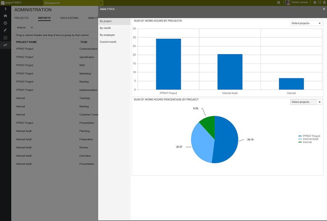Click the Preparation task cell
The height and width of the screenshot is (221, 327).
(x=86, y=139)
